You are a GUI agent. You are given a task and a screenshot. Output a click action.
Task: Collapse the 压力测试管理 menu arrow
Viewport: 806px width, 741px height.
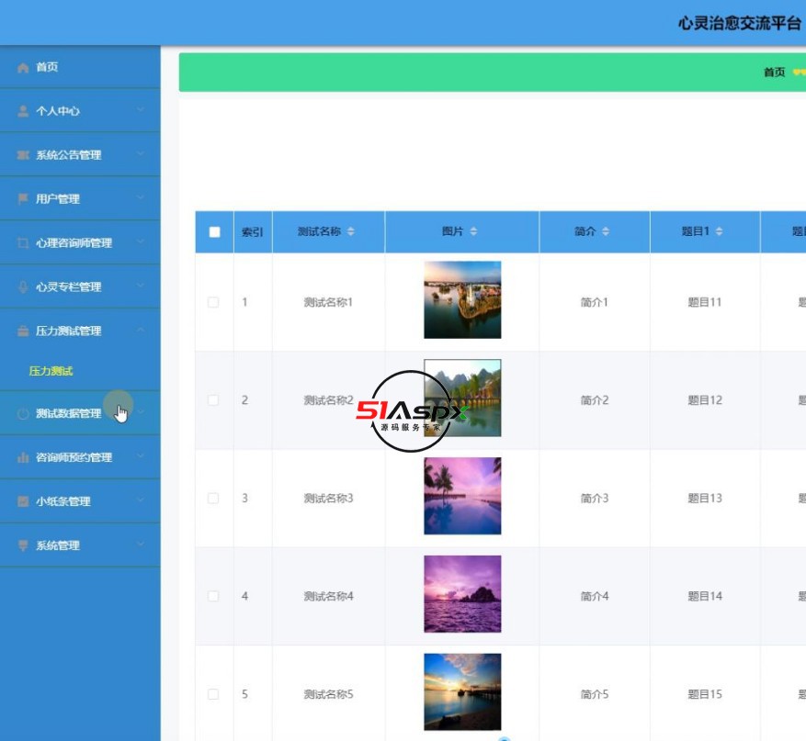click(141, 331)
